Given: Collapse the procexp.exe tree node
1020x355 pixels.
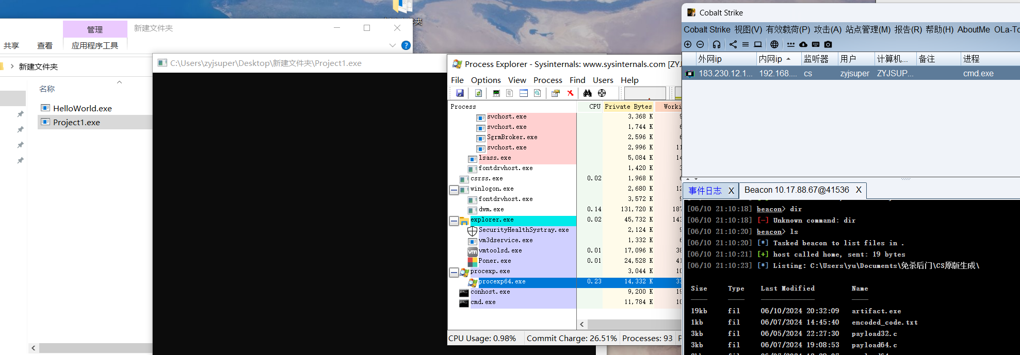Looking at the screenshot, I should pyautogui.click(x=454, y=272).
